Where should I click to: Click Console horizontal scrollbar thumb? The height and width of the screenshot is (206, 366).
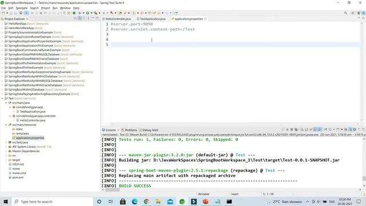(x=112, y=189)
